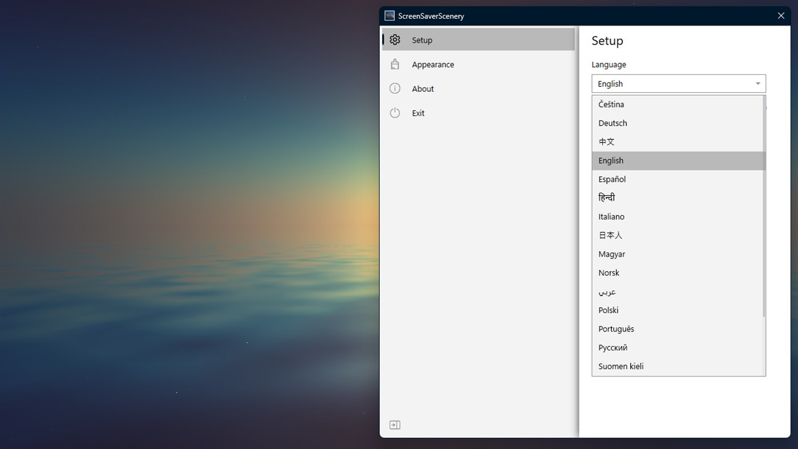Open the About page

(x=423, y=88)
